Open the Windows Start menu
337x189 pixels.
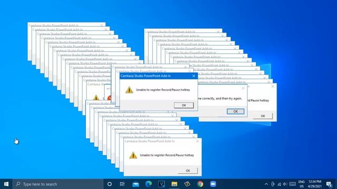pyautogui.click(x=6, y=184)
